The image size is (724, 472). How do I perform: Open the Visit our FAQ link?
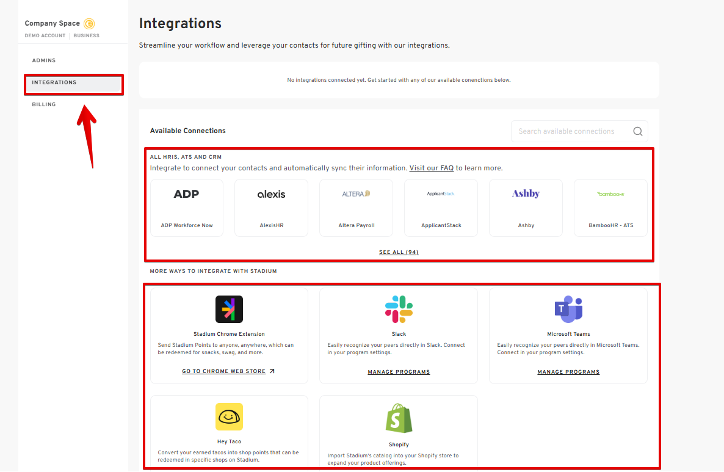[431, 168]
